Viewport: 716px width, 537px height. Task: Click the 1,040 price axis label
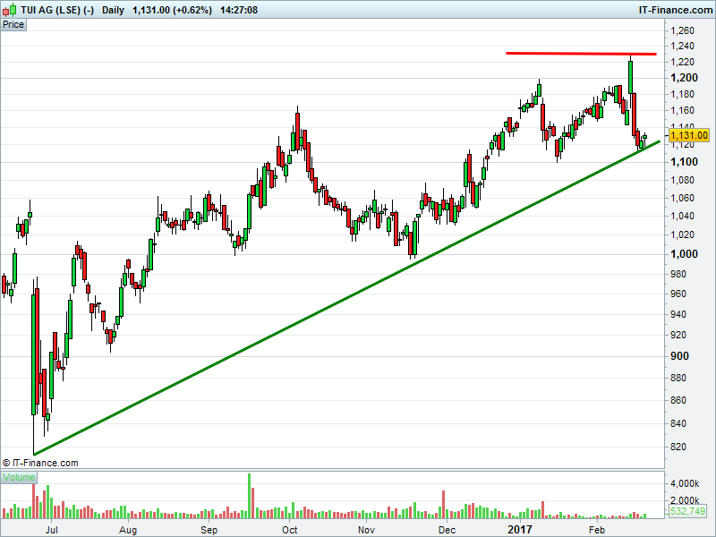(682, 216)
